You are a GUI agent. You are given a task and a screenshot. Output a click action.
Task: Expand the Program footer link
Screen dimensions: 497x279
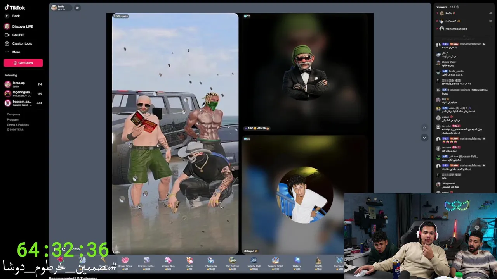(x=12, y=120)
